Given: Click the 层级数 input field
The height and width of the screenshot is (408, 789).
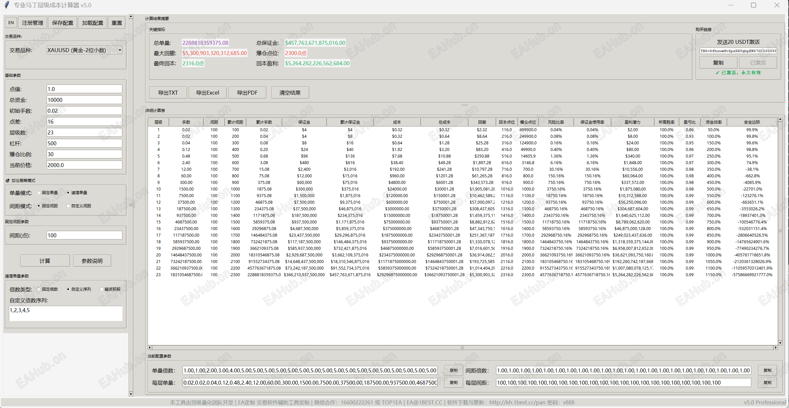Looking at the screenshot, I should pyautogui.click(x=84, y=132).
